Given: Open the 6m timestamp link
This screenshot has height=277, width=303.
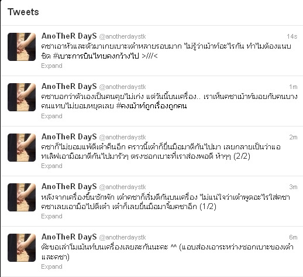Looking at the screenshot, I should pyautogui.click(x=293, y=237).
